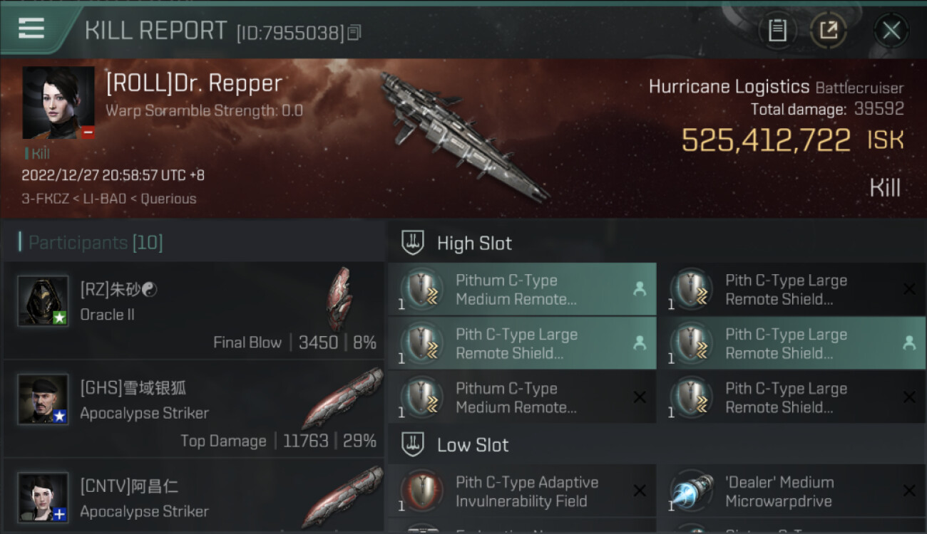
Task: Click the 'Dealer' Medium Microwarpdrive icon
Action: [x=691, y=491]
